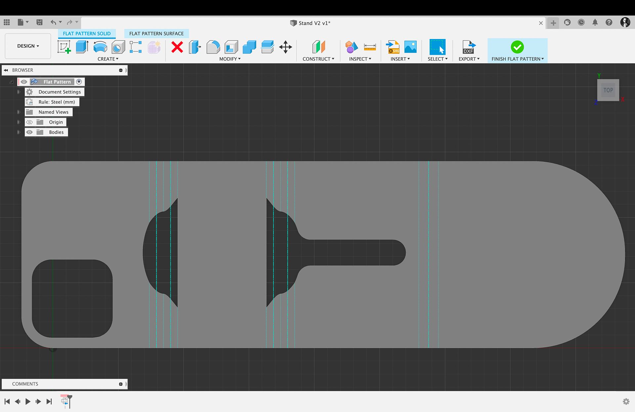Select the Hole tool

pos(118,47)
